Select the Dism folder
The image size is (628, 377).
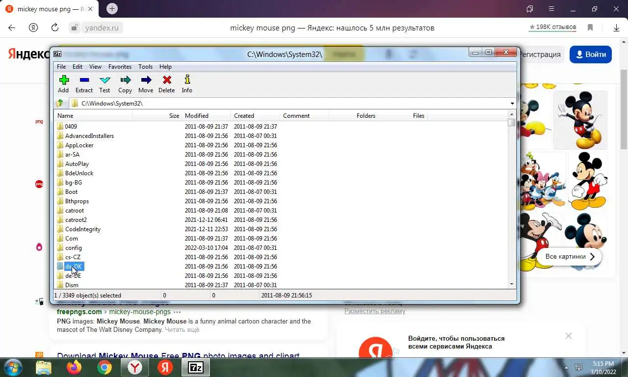click(67, 285)
